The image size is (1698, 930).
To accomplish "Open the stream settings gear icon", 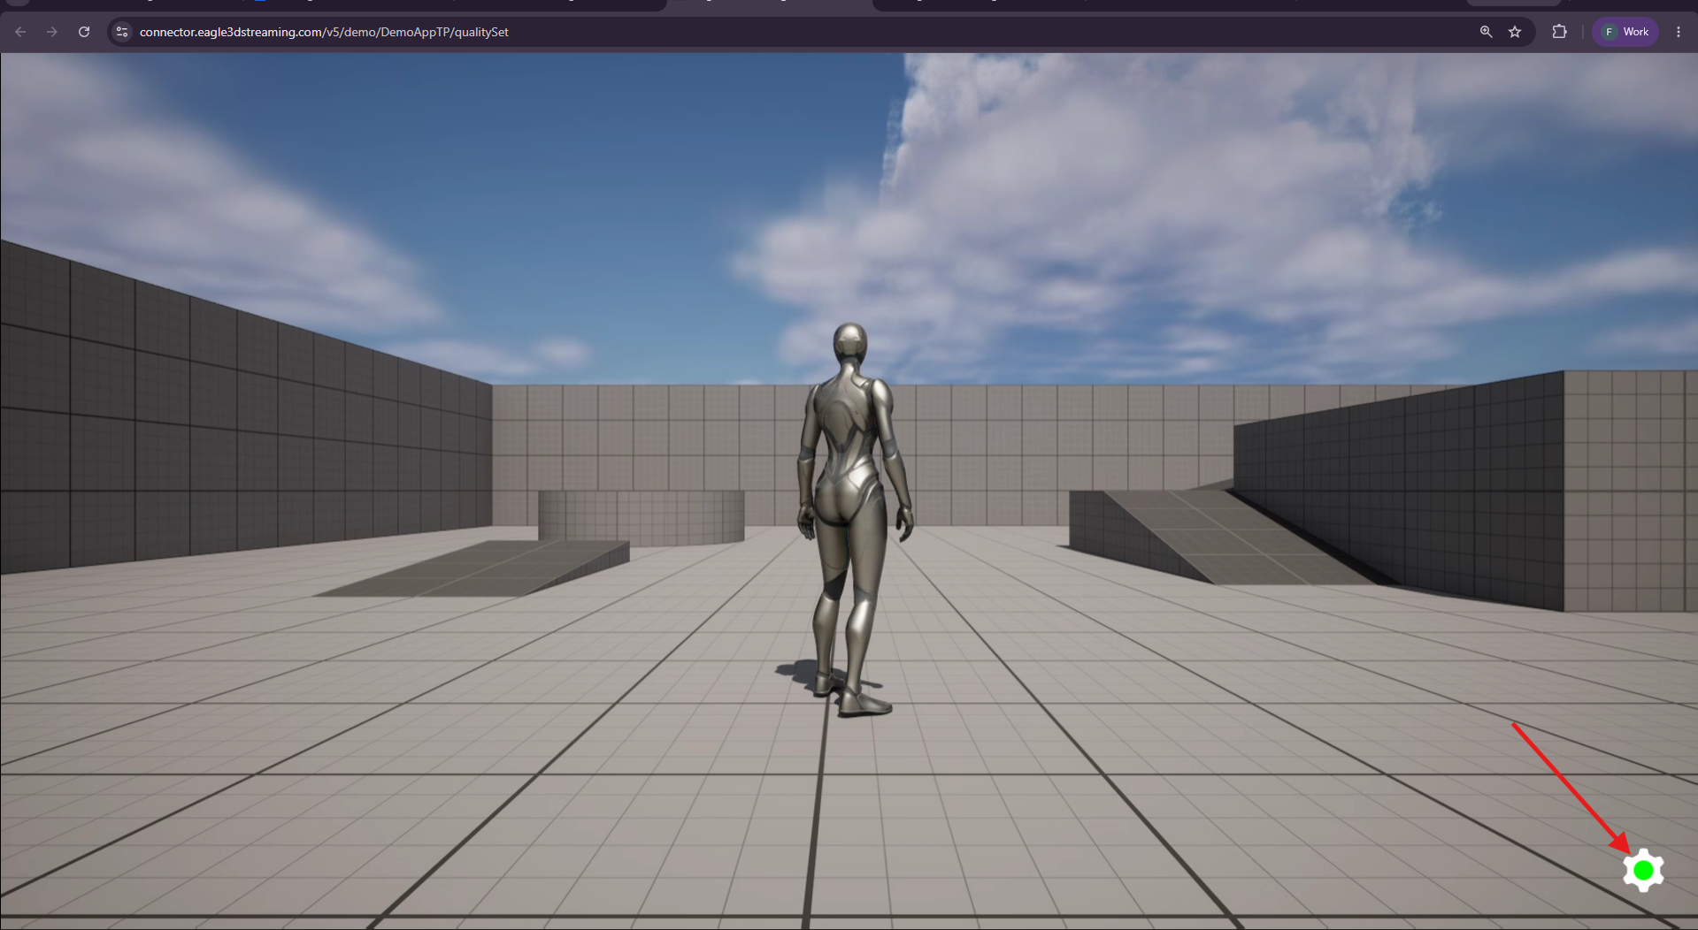I will [1643, 871].
